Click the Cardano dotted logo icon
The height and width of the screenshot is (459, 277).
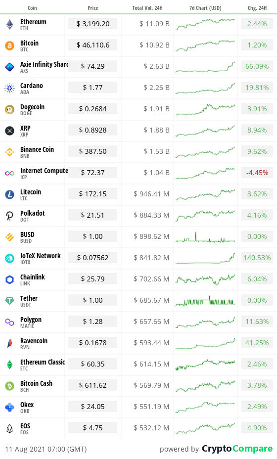pyautogui.click(x=10, y=88)
